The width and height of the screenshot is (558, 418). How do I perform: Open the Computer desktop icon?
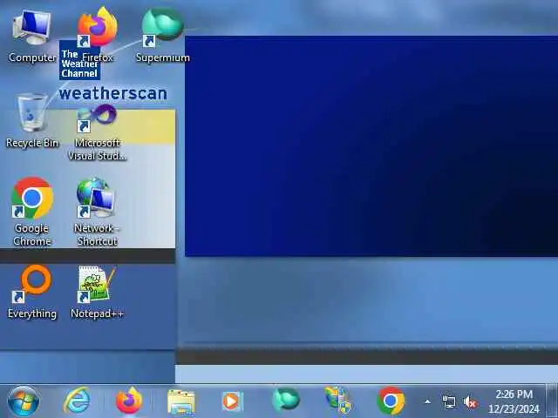click(32, 37)
